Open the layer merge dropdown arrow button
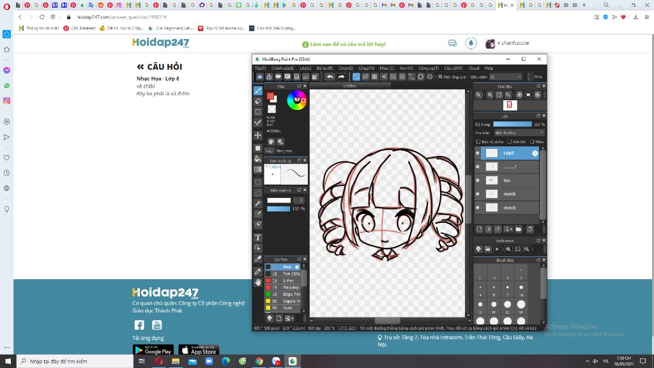The width and height of the screenshot is (654, 368). pyautogui.click(x=508, y=229)
